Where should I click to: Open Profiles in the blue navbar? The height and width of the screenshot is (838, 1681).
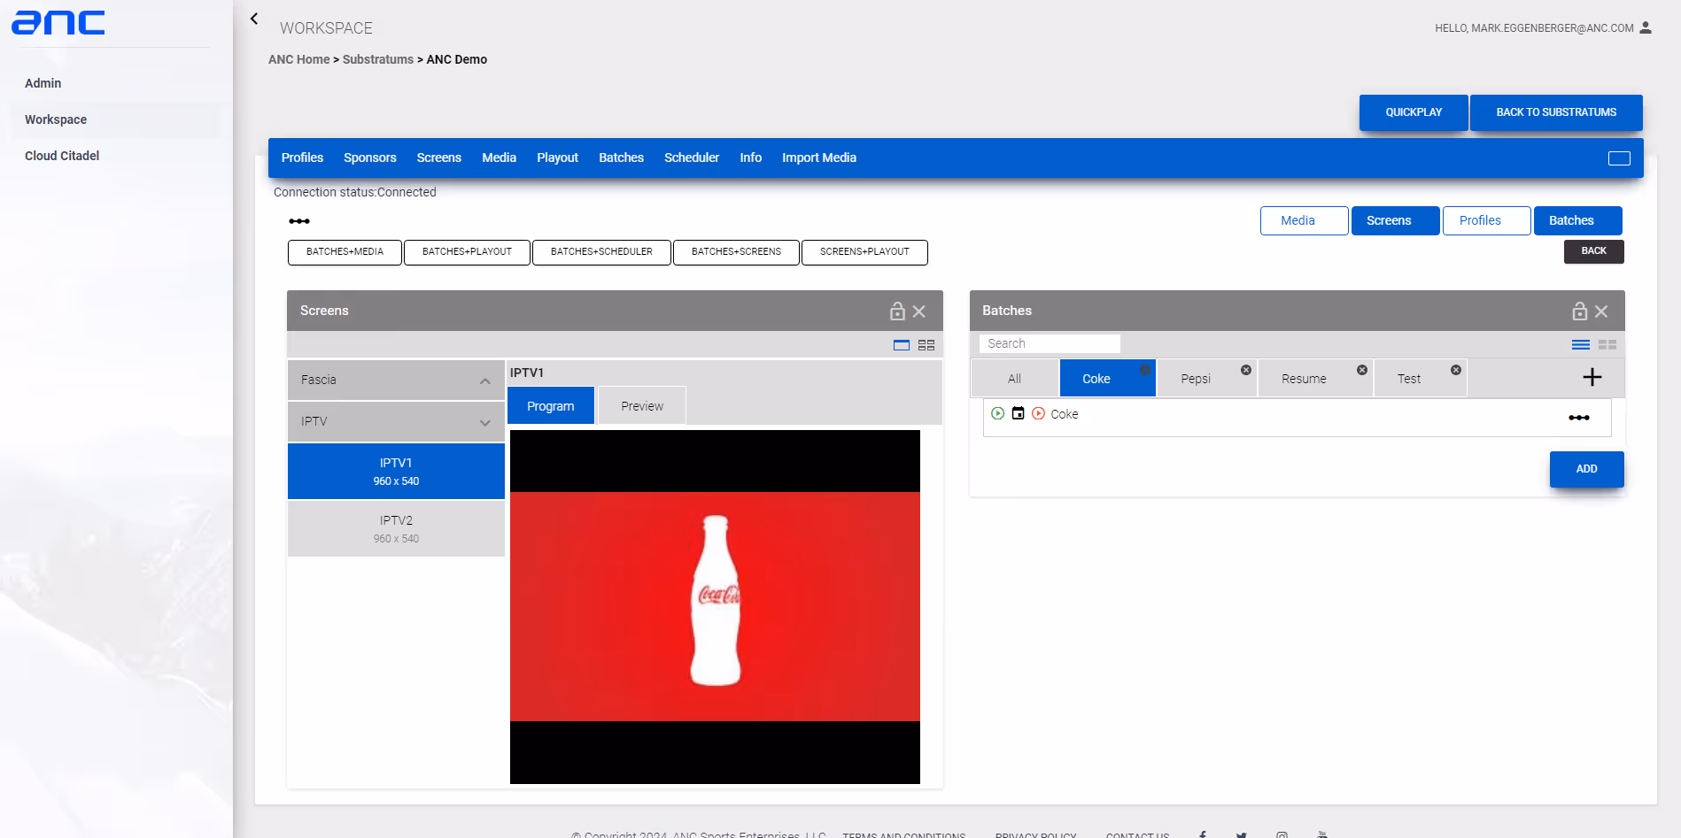(302, 158)
